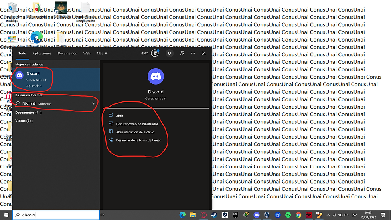
Task: Launch Opera browser from the taskbar
Action: [203, 215]
